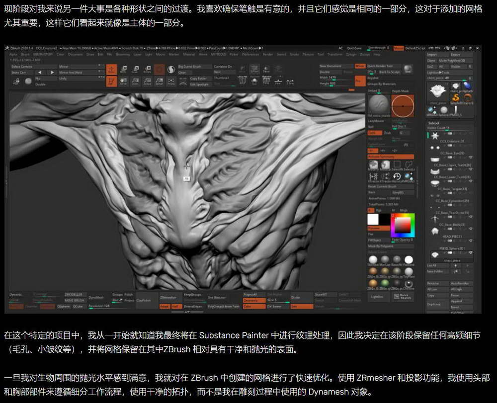The width and height of the screenshot is (497, 403).
Task: Open the Render menu
Action: click(268, 55)
